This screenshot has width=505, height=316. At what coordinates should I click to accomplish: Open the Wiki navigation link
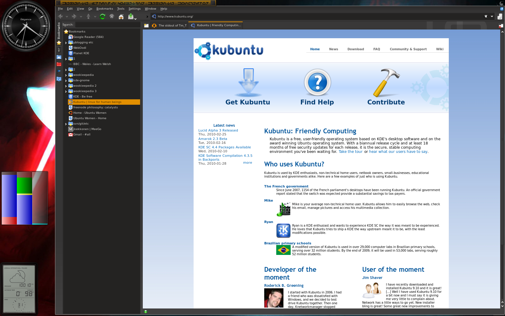[439, 49]
